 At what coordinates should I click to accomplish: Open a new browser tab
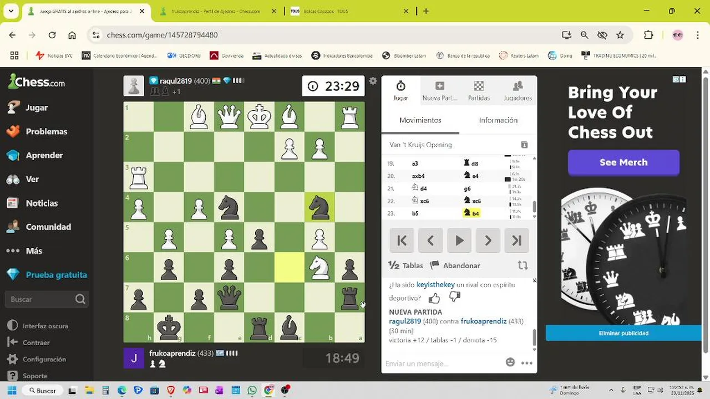point(426,11)
